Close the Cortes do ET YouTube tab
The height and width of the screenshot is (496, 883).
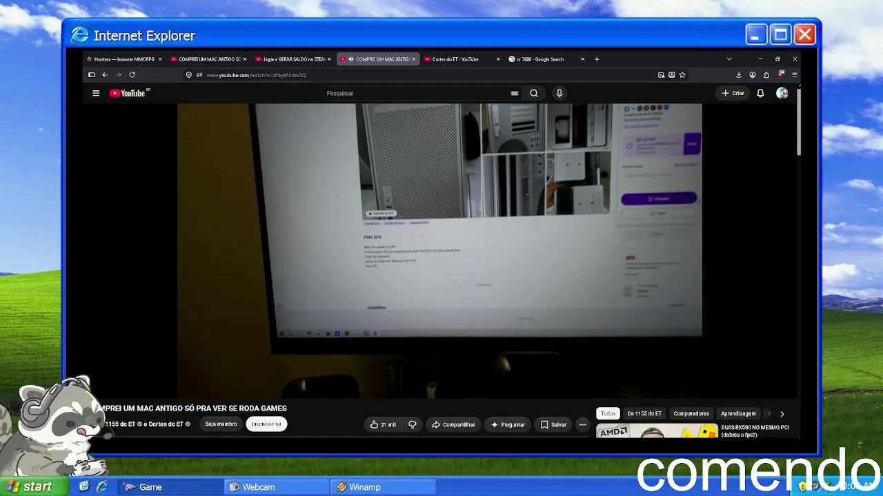coord(498,59)
